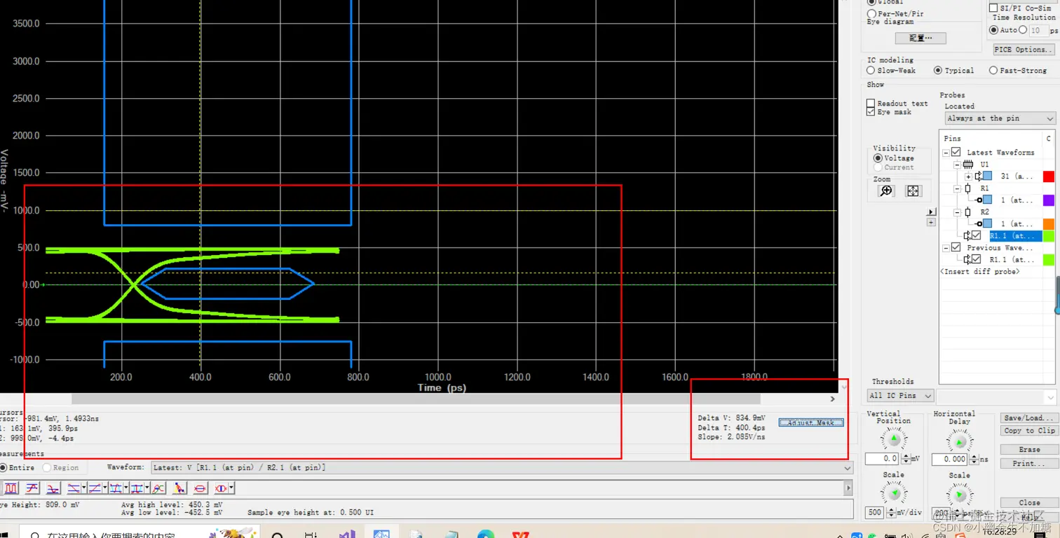The image size is (1060, 538).
Task: Choose the red ellipse eye measurement icon
Action: tap(200, 488)
